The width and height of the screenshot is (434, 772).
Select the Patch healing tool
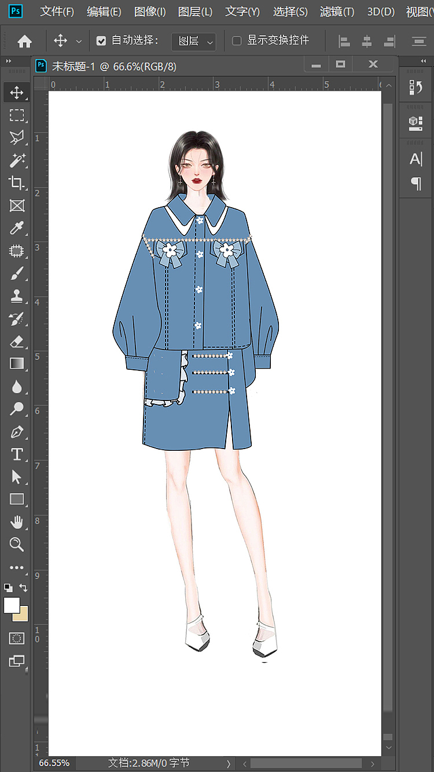[x=17, y=251]
